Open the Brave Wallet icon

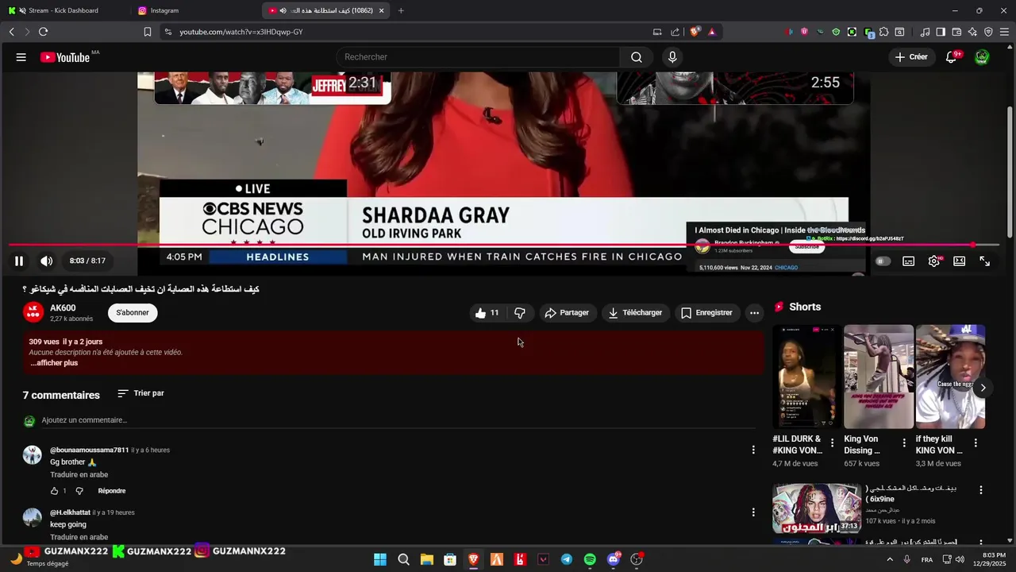point(956,32)
